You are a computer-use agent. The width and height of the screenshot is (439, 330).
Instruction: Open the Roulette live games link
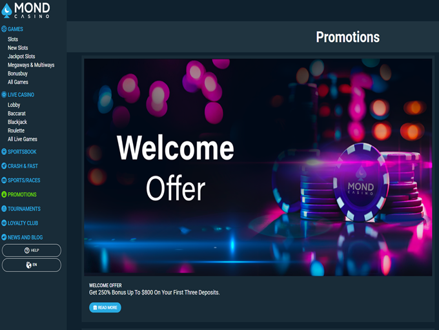click(16, 130)
